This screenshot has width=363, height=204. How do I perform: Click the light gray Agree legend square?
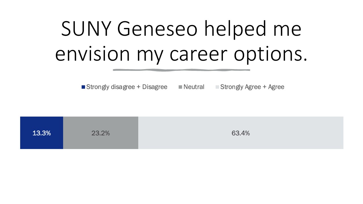point(217,87)
